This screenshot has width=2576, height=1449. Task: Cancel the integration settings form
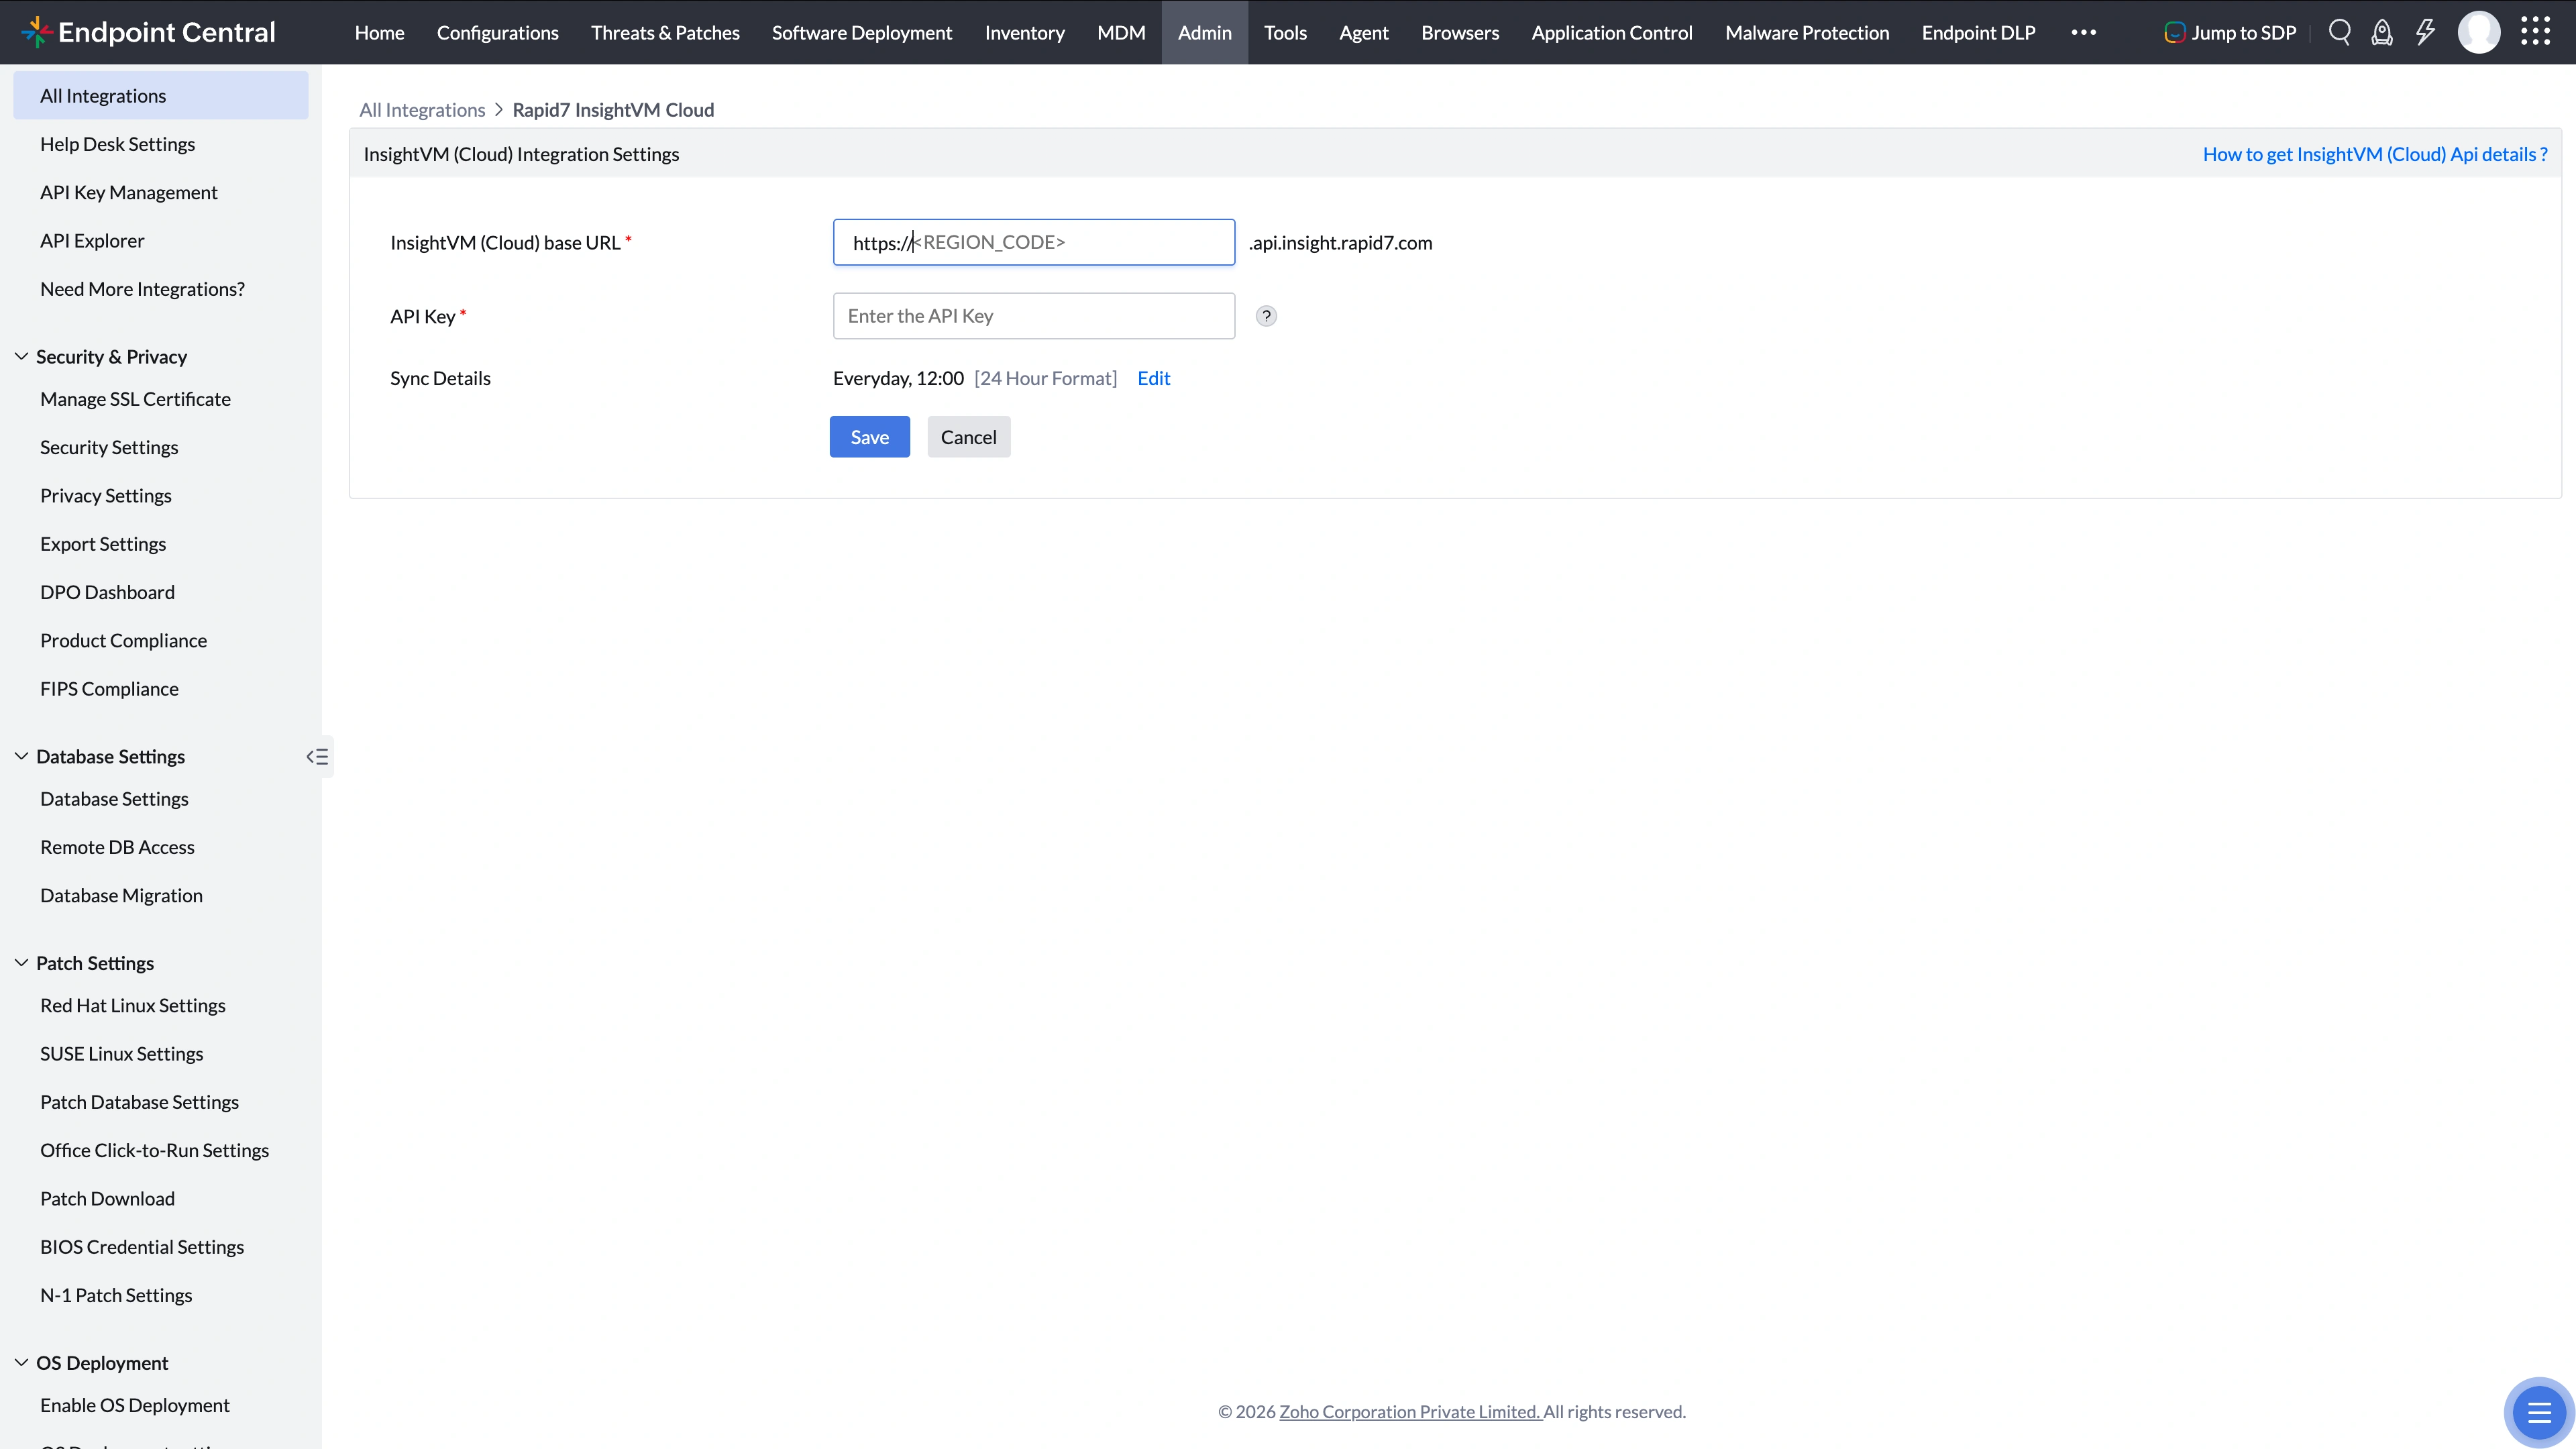point(968,437)
